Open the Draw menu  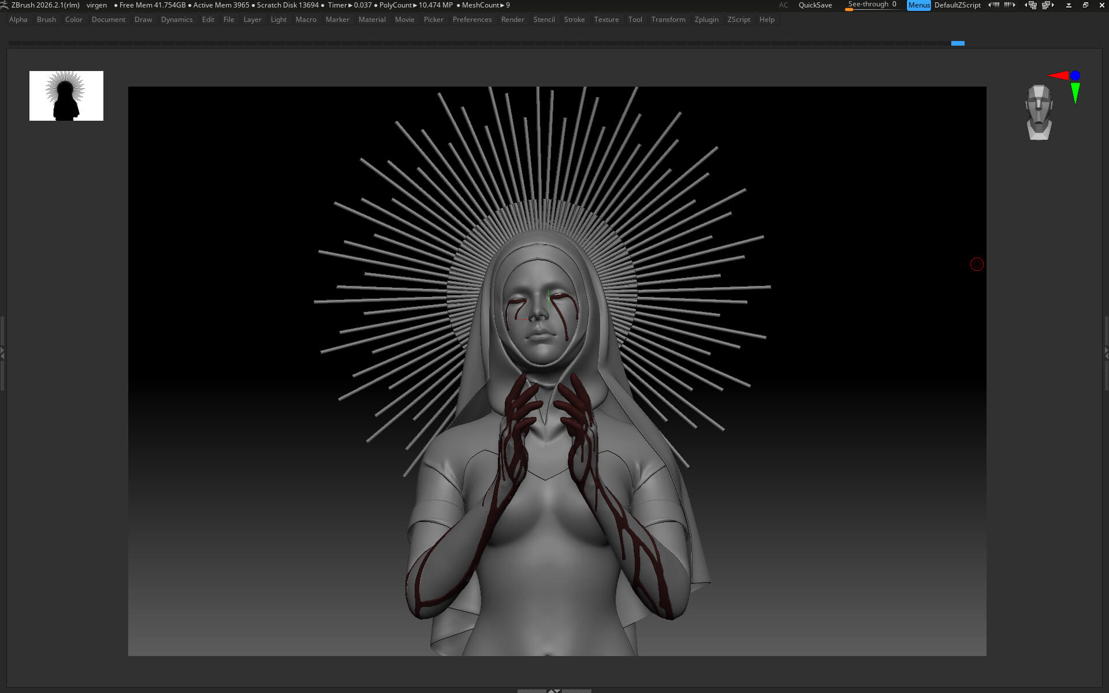pyautogui.click(x=143, y=20)
